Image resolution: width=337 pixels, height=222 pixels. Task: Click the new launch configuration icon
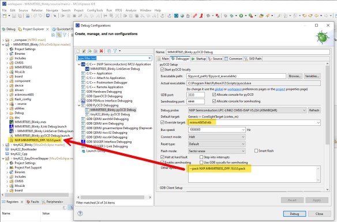(x=78, y=51)
